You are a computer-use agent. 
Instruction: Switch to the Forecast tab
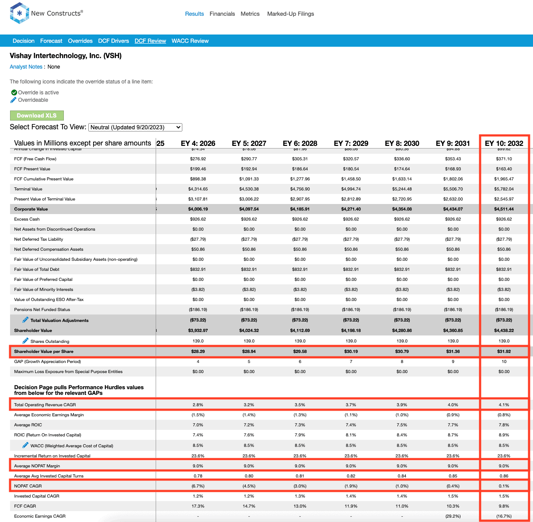51,41
